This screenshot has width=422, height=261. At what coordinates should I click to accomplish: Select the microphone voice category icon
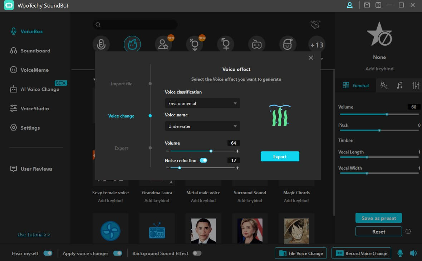(x=101, y=45)
